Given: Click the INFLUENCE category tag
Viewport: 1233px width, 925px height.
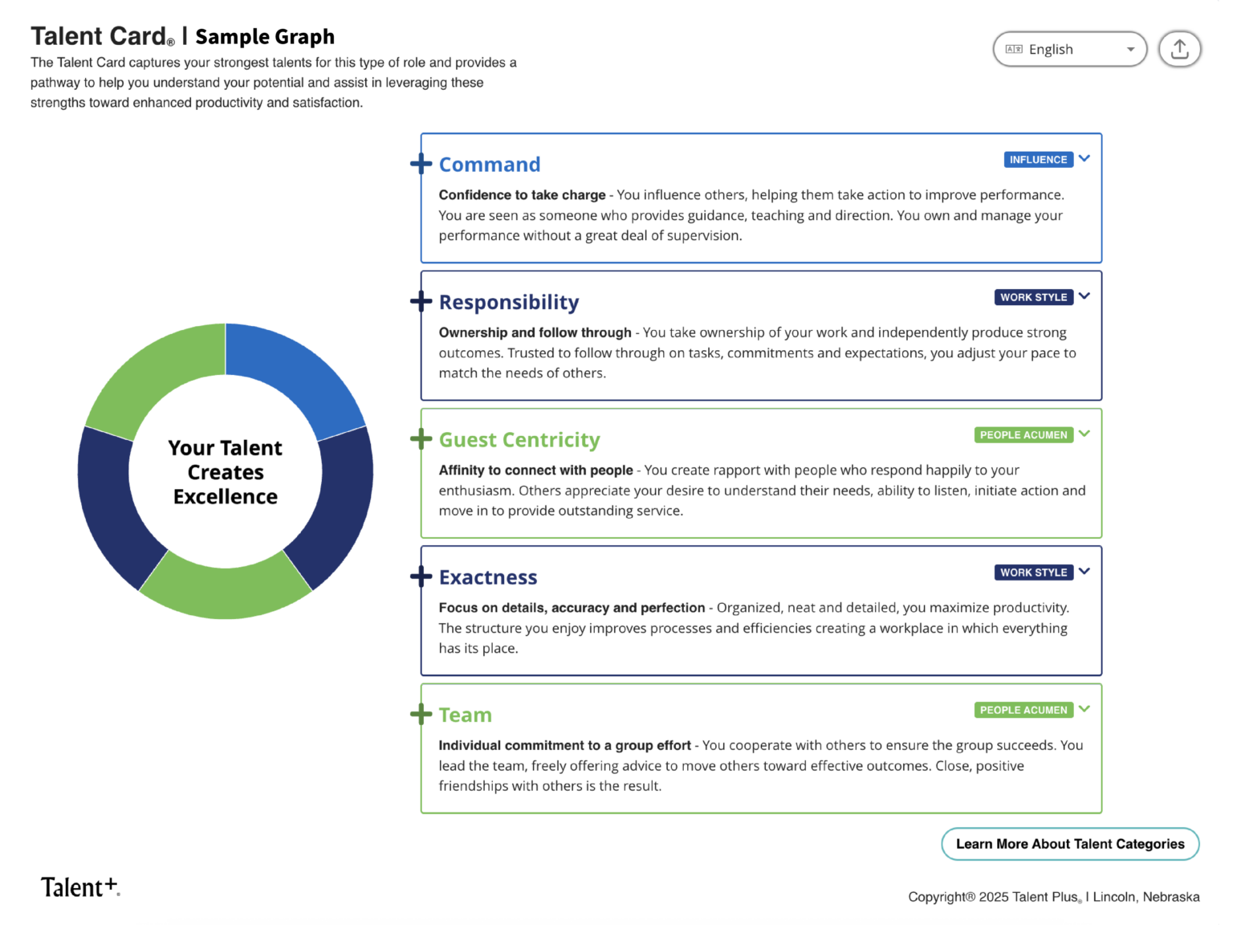Looking at the screenshot, I should click(x=1038, y=160).
